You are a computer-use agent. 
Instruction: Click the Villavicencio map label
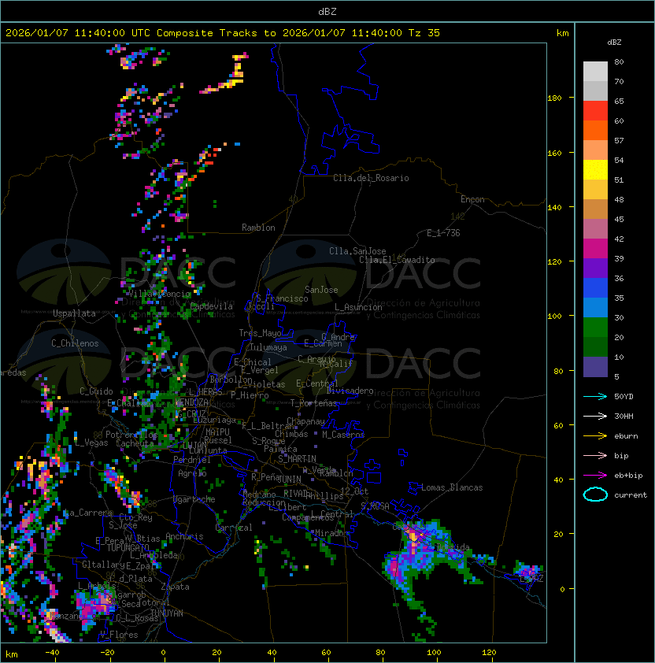(159, 294)
